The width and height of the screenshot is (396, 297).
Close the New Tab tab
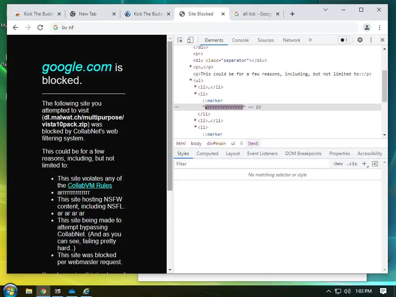114,14
